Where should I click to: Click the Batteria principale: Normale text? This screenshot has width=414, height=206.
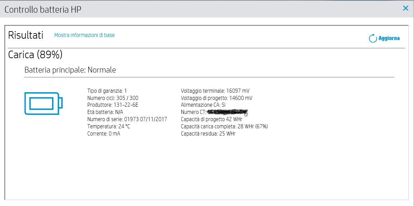pos(70,70)
